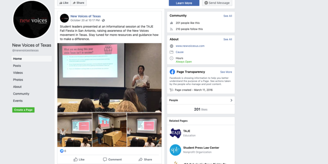The image size is (328, 164).
Task: Expand the People section chevron
Action: coord(231,100)
